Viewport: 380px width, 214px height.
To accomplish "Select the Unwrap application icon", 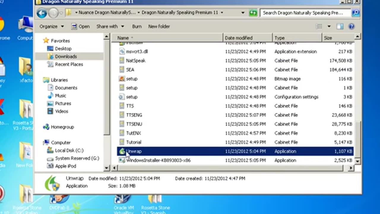I will (122, 151).
